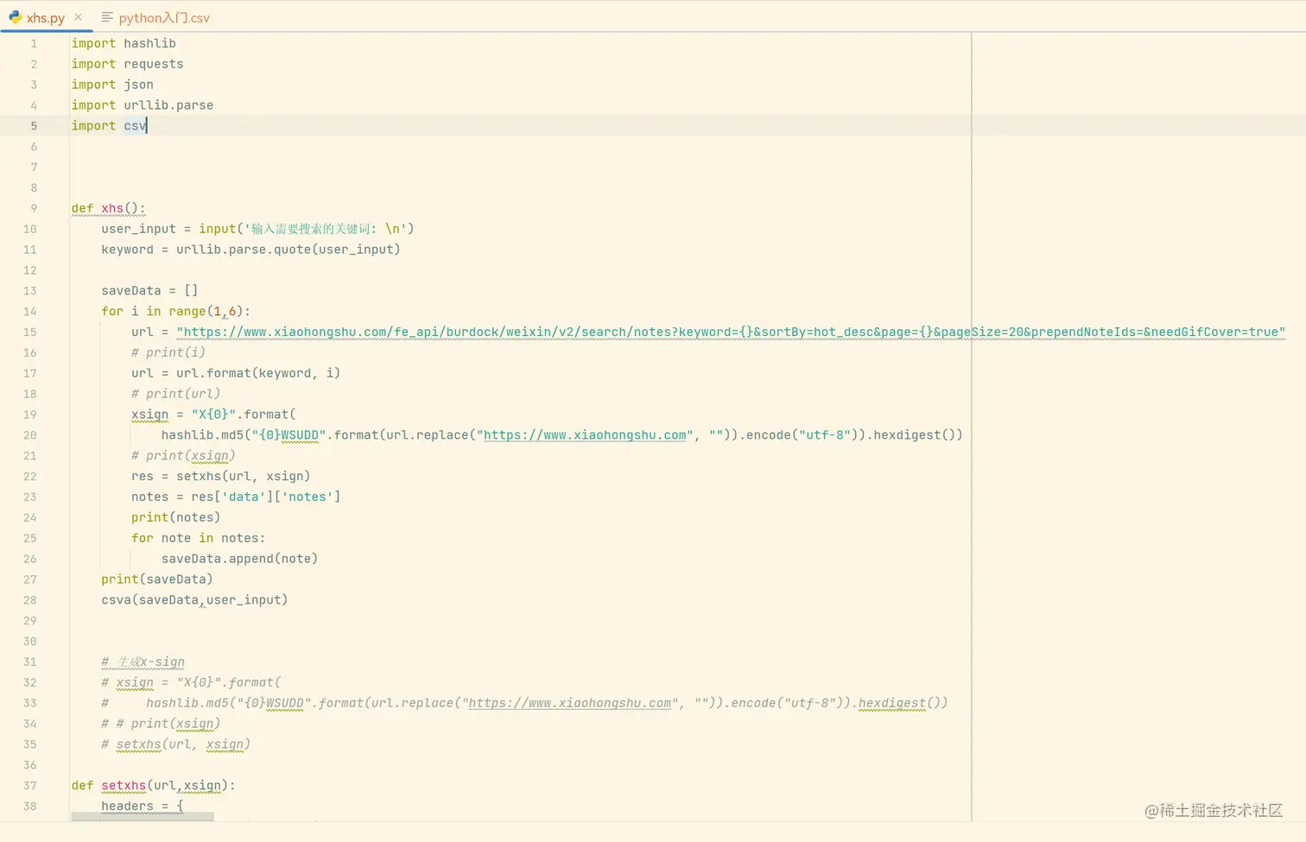Click the xiaohongshu.com URL on line 20
The width and height of the screenshot is (1306, 842).
(x=585, y=434)
